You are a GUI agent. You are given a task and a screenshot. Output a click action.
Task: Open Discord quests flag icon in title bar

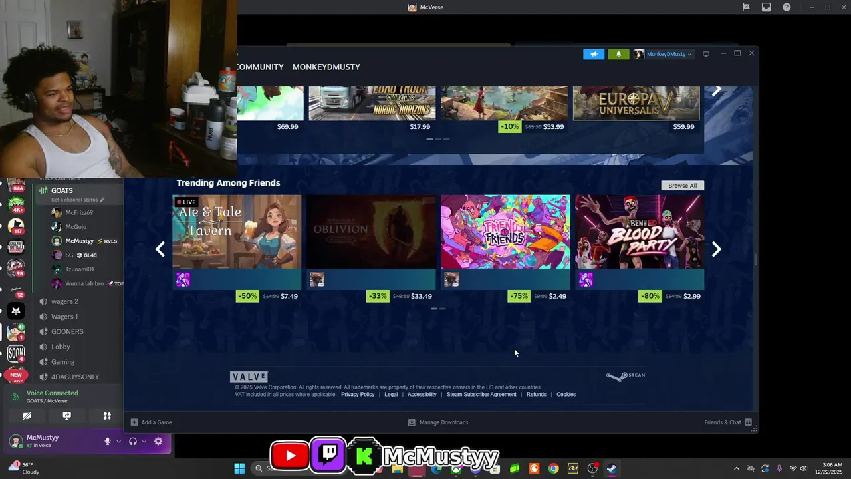pos(746,7)
